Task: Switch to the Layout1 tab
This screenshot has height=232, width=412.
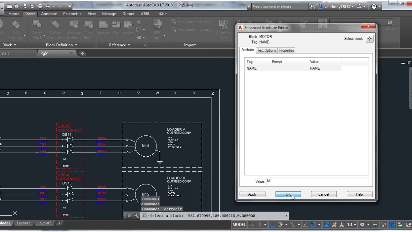Action: 23,223
